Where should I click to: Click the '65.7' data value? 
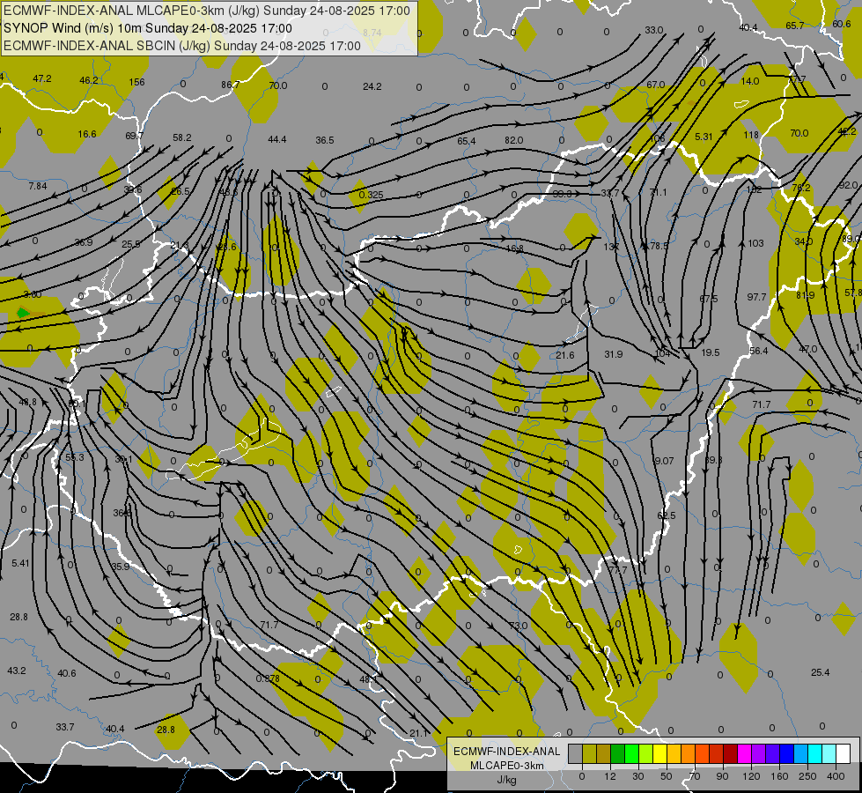[x=795, y=26]
